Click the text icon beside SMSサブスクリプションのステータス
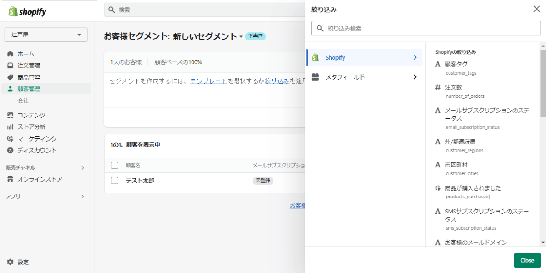Screen dimensions: 546x273 coord(438,212)
